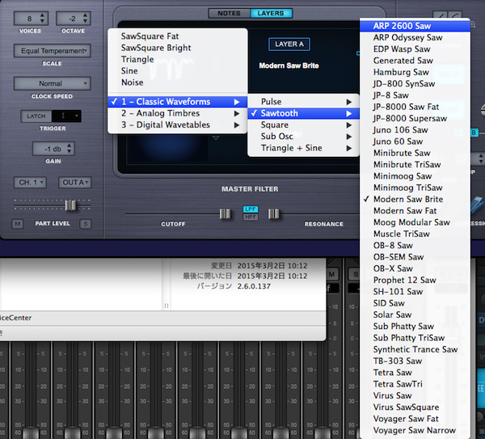The height and width of the screenshot is (439, 485).
Task: Click the B layer indicator icon
Action: point(474,133)
